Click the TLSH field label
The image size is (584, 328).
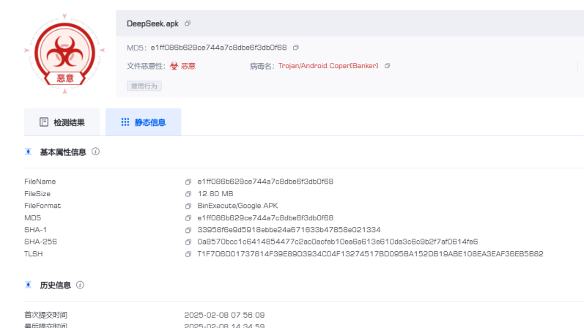[x=34, y=254]
